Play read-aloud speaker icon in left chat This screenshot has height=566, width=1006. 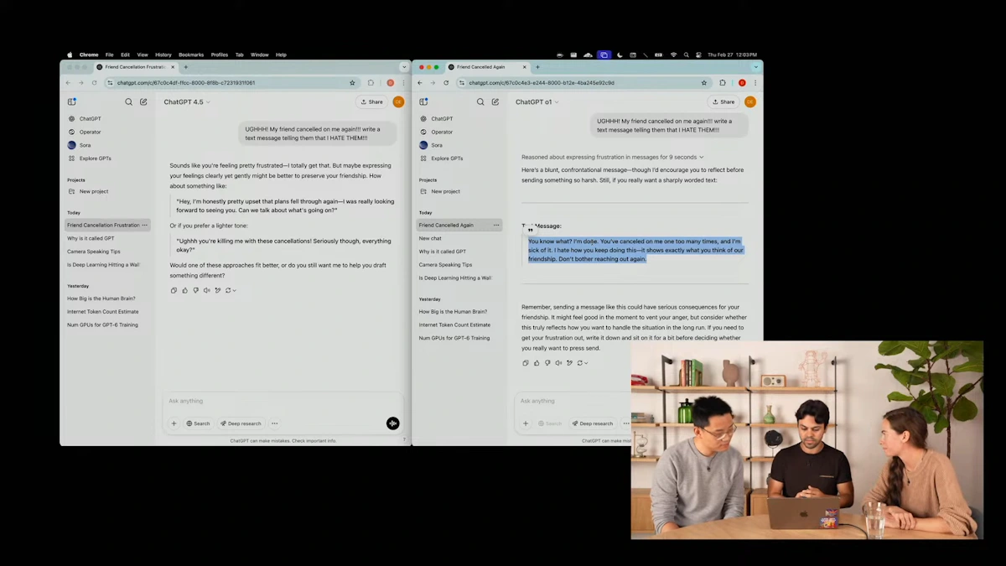click(206, 290)
